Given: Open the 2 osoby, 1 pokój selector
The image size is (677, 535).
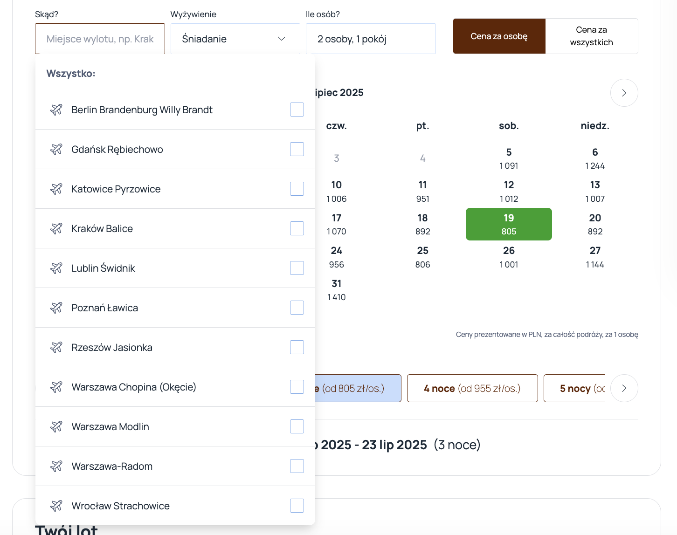Looking at the screenshot, I should [x=371, y=39].
